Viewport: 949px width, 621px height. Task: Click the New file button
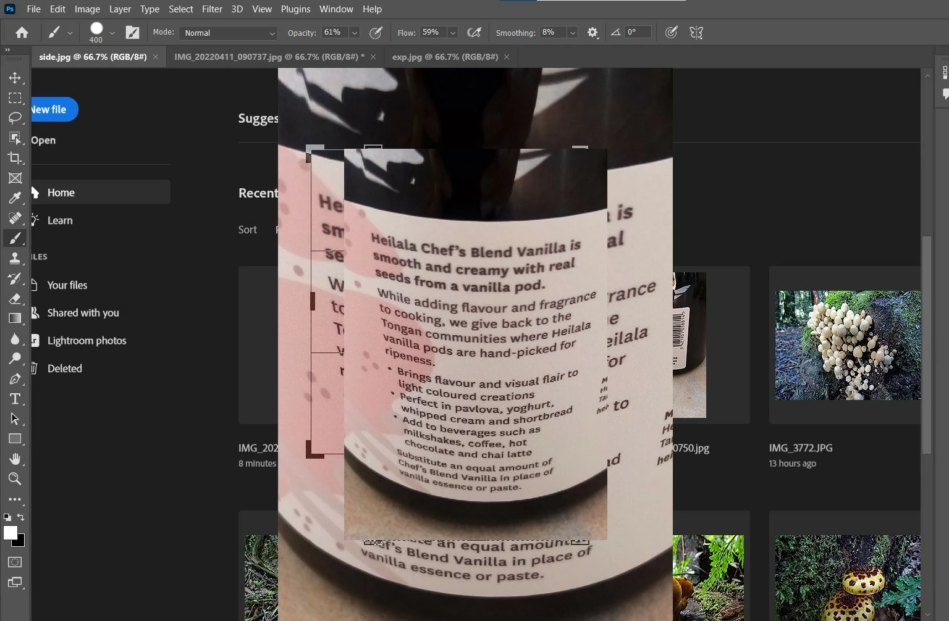click(54, 109)
